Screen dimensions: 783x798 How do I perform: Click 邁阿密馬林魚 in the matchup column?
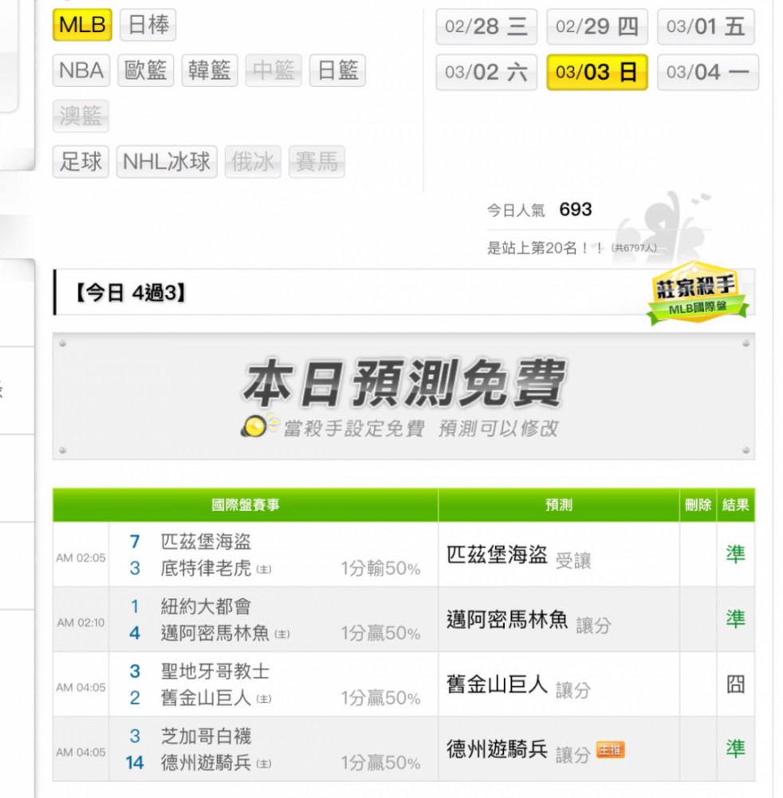(215, 633)
